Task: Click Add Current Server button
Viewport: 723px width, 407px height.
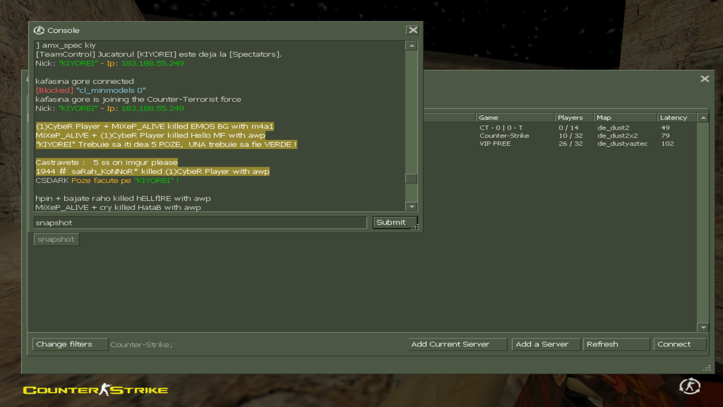Action: pyautogui.click(x=458, y=344)
